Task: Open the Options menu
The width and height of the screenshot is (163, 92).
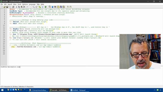Action: tap(25, 4)
